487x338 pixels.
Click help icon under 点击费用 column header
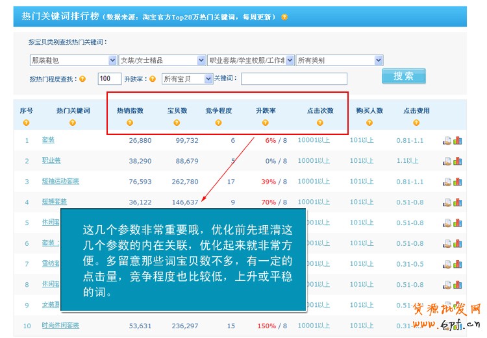click(416, 122)
